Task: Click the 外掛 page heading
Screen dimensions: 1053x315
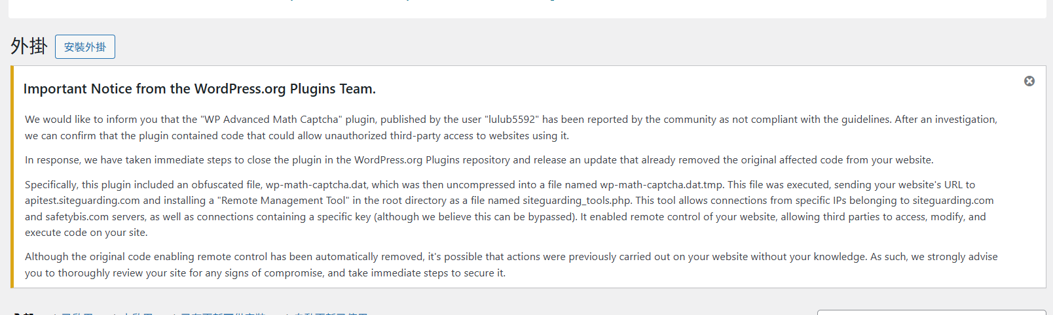Action: [29, 46]
